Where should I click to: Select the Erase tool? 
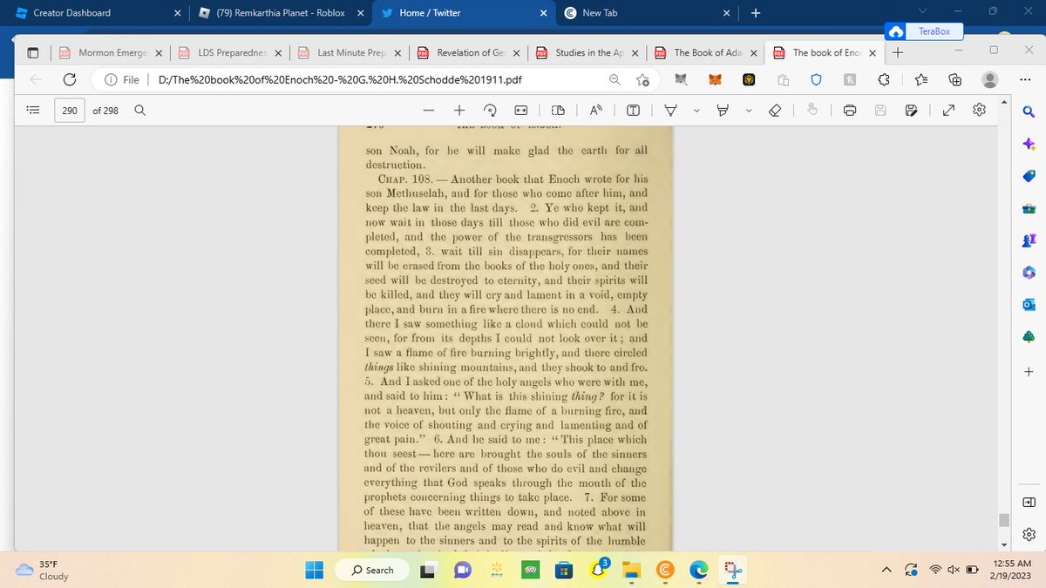pyautogui.click(x=775, y=111)
